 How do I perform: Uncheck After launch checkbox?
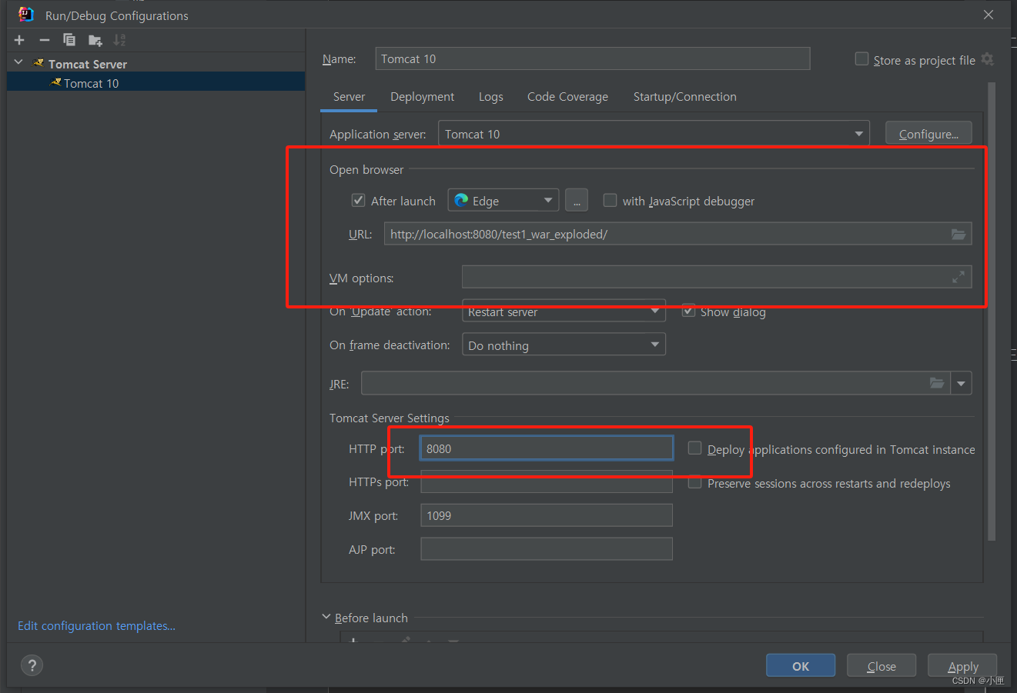[x=358, y=201]
